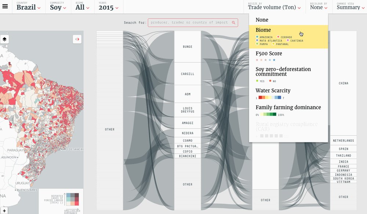Select None in recolour menu

click(x=288, y=20)
